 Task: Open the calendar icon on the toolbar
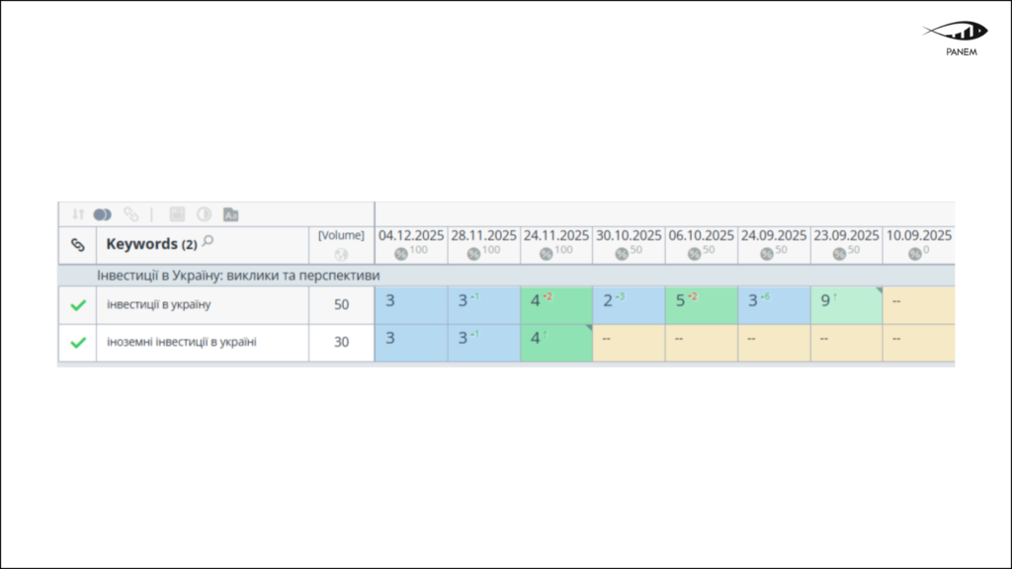tap(178, 213)
